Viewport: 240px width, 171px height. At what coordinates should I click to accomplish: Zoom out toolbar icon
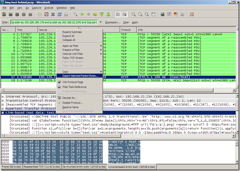[x=140, y=15]
